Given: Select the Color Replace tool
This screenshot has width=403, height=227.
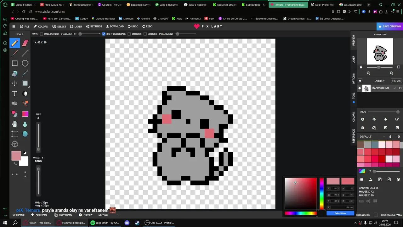Looking at the screenshot, I should tap(14, 114).
